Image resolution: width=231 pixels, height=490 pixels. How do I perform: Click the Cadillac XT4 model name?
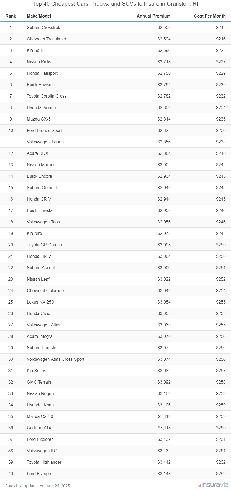pyautogui.click(x=39, y=428)
